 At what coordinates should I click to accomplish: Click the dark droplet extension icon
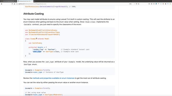pyautogui.click(x=166, y=4)
